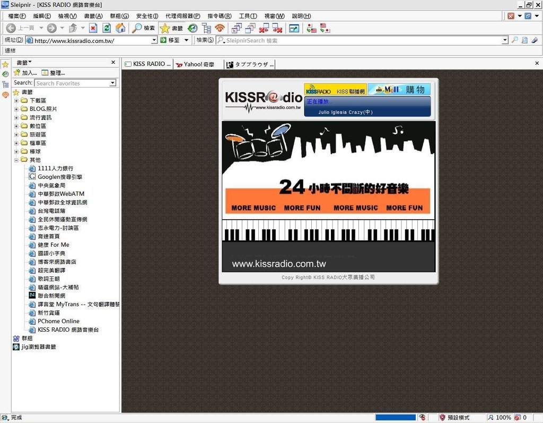The image size is (543, 423).
Task: Click the KISS 聯播網 banner link
Action: [335, 90]
